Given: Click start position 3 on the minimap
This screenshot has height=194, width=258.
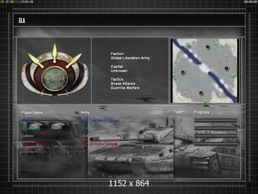Looking at the screenshot, I should pyautogui.click(x=201, y=93).
